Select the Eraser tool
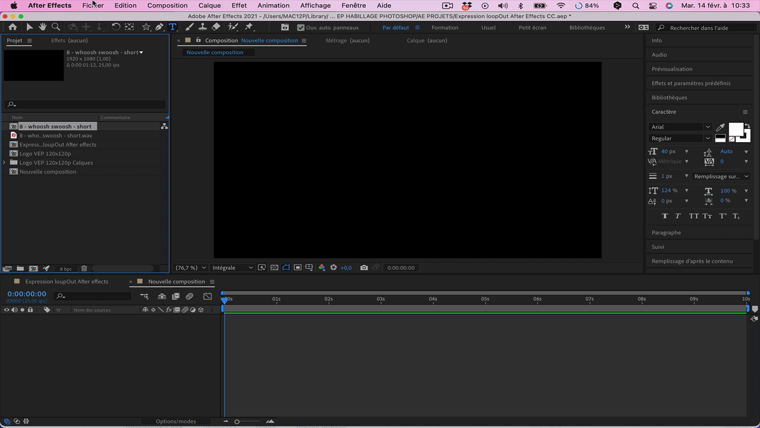760x428 pixels. (216, 27)
